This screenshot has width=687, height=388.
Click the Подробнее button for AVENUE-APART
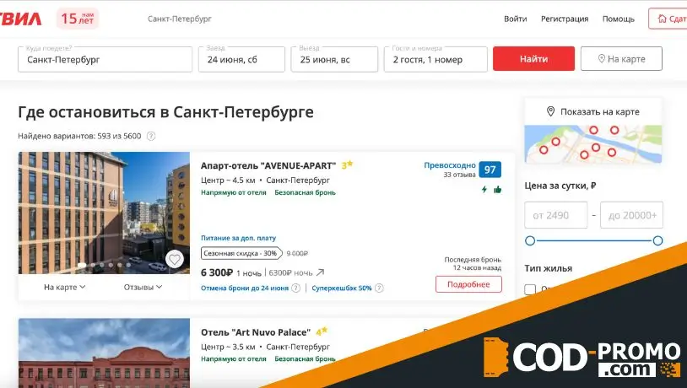468,284
